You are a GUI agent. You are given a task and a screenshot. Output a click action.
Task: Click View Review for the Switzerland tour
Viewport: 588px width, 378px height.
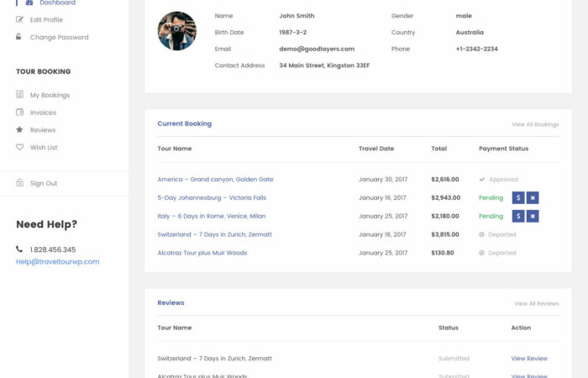(529, 359)
